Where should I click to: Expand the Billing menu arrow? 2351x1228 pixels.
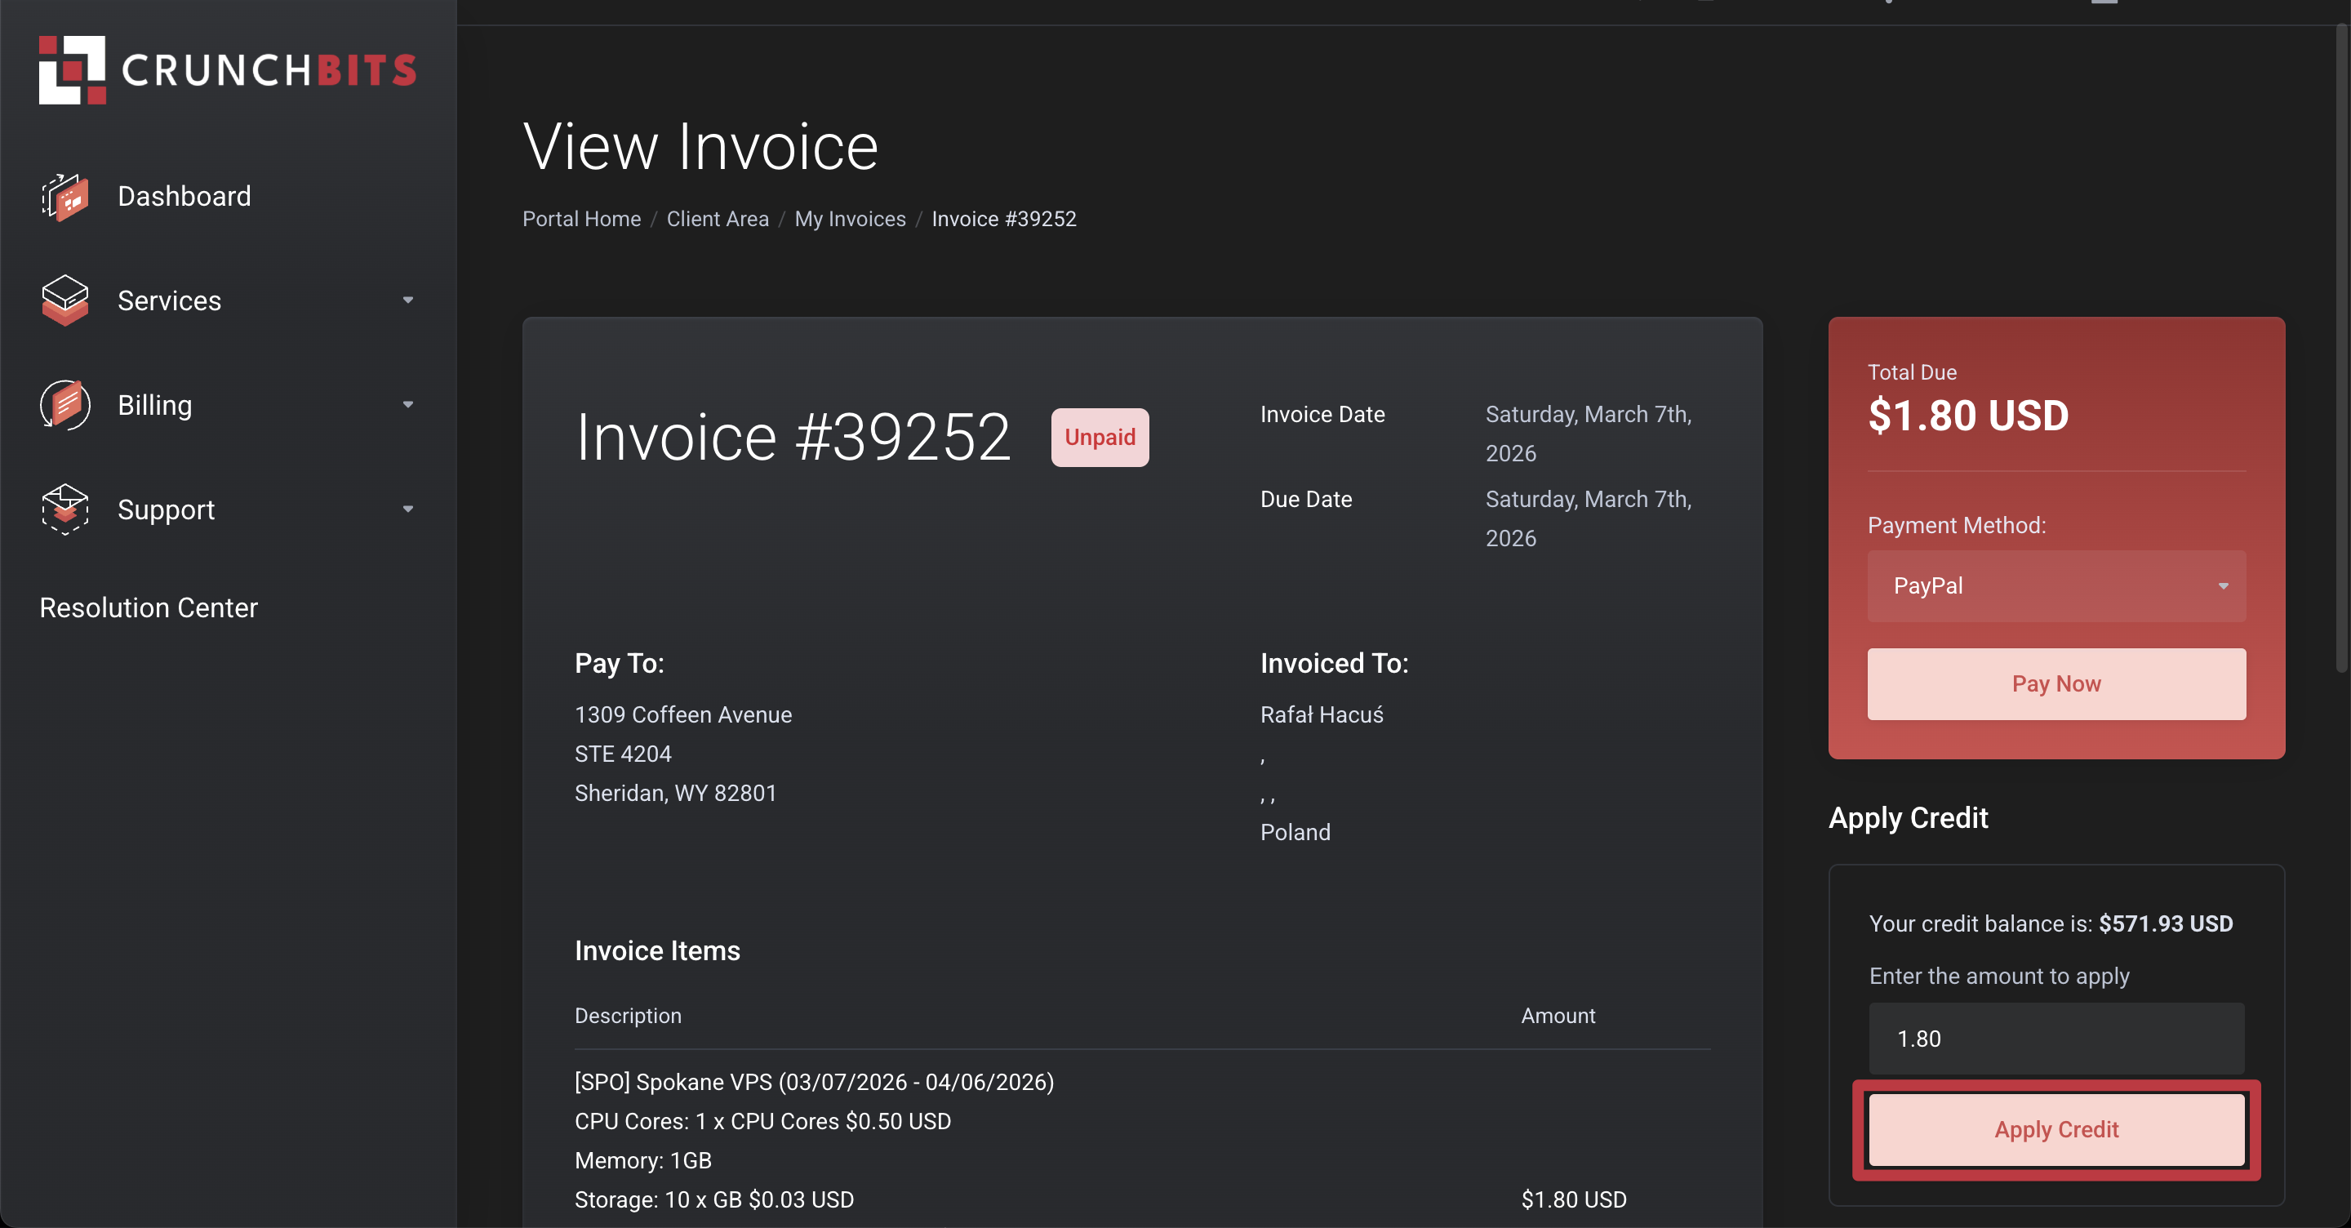[408, 404]
